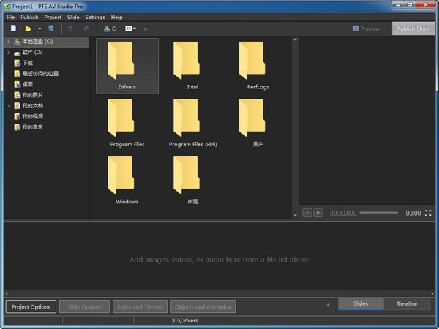The image size is (439, 329).
Task: Expand the 我的文档 tree node
Action: 8,106
